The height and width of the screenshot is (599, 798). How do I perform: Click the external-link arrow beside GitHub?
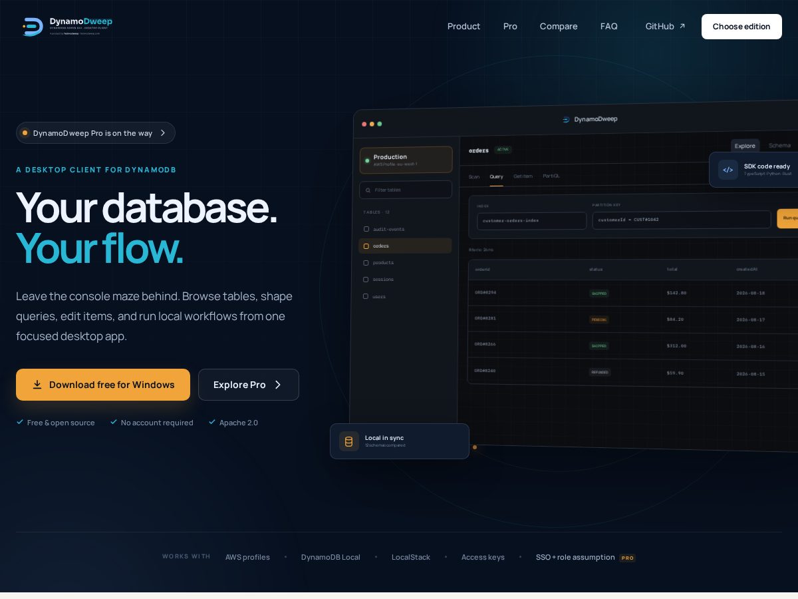pyautogui.click(x=682, y=27)
